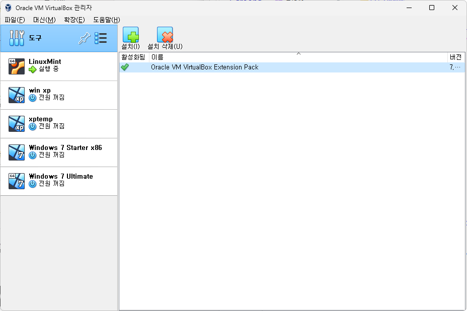Open the Extensions (확장) menu
Viewport: 467px width, 311px height.
coord(74,20)
